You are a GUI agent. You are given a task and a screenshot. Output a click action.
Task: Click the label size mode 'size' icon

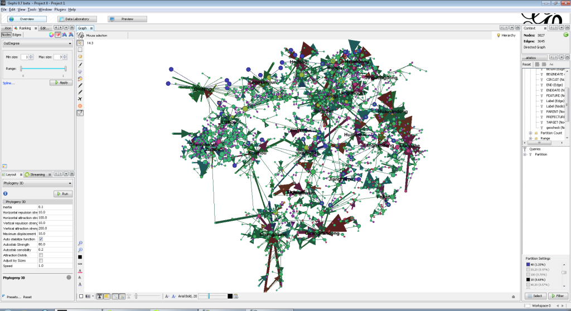tap(80, 264)
